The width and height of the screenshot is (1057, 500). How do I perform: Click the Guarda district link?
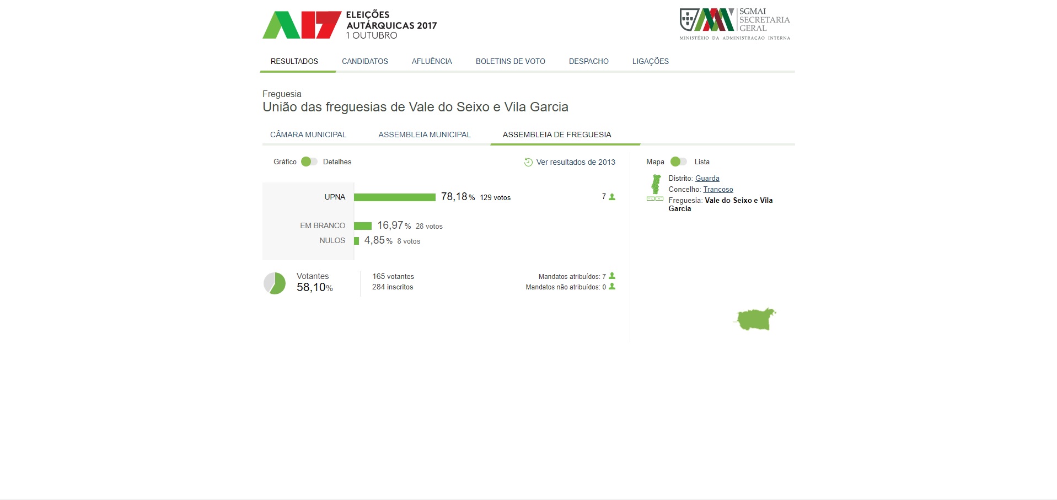[x=707, y=179]
